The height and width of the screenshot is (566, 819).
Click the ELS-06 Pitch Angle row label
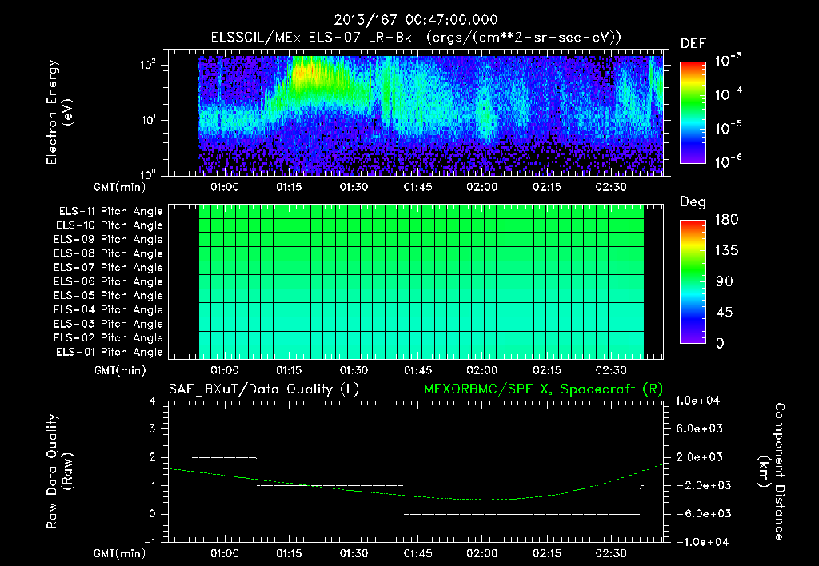(108, 282)
